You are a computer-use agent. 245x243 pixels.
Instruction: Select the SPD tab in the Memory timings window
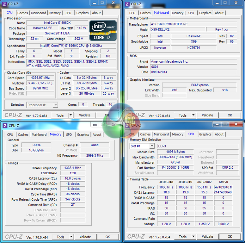69,134
